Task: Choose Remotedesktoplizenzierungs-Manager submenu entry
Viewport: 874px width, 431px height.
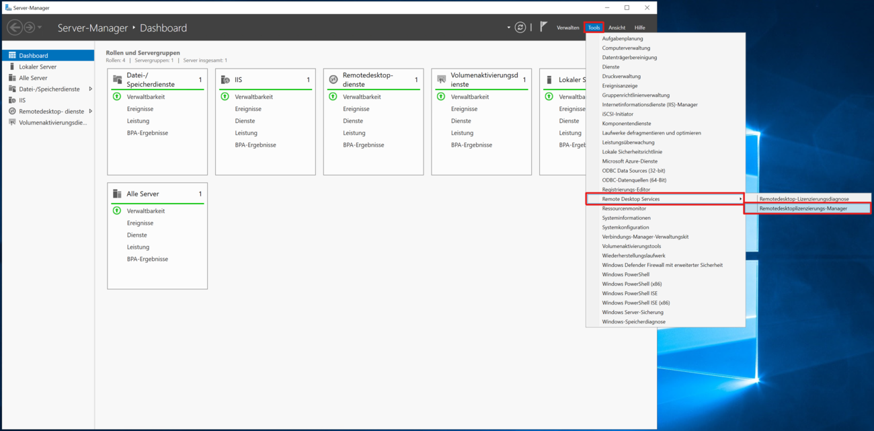Action: [x=807, y=208]
